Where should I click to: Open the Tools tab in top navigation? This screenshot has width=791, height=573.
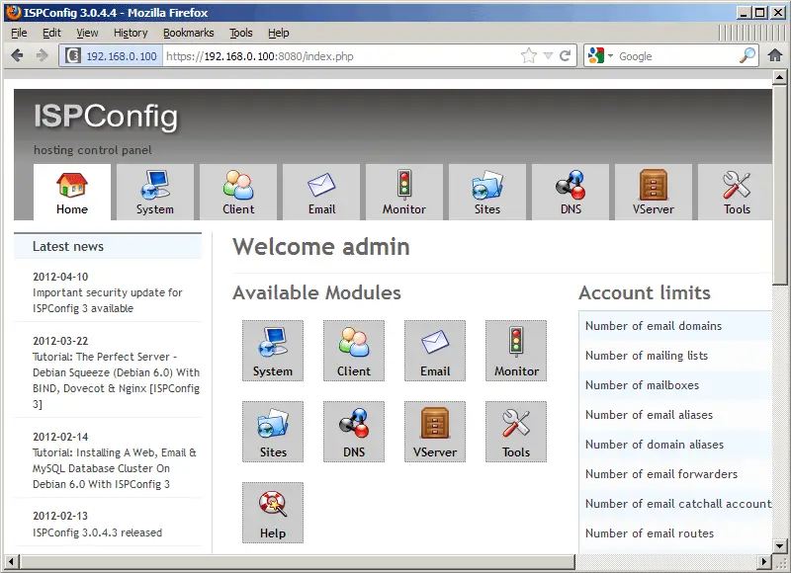(735, 192)
